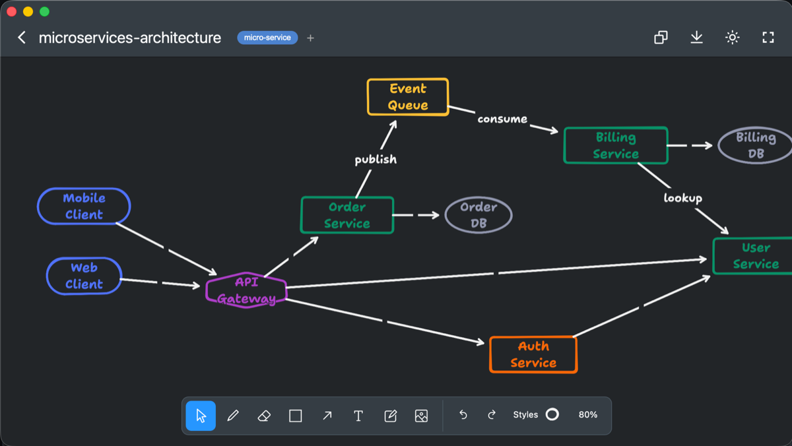This screenshot has width=792, height=446.
Task: Select the text tool
Action: pos(358,416)
